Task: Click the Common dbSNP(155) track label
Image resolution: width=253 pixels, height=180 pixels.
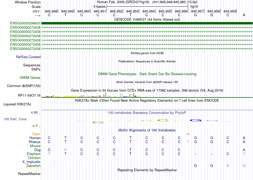Action: pyautogui.click(x=24, y=86)
